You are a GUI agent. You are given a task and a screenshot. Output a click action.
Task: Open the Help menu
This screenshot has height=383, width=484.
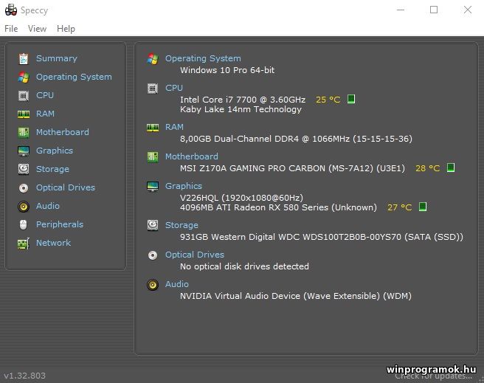(x=66, y=29)
